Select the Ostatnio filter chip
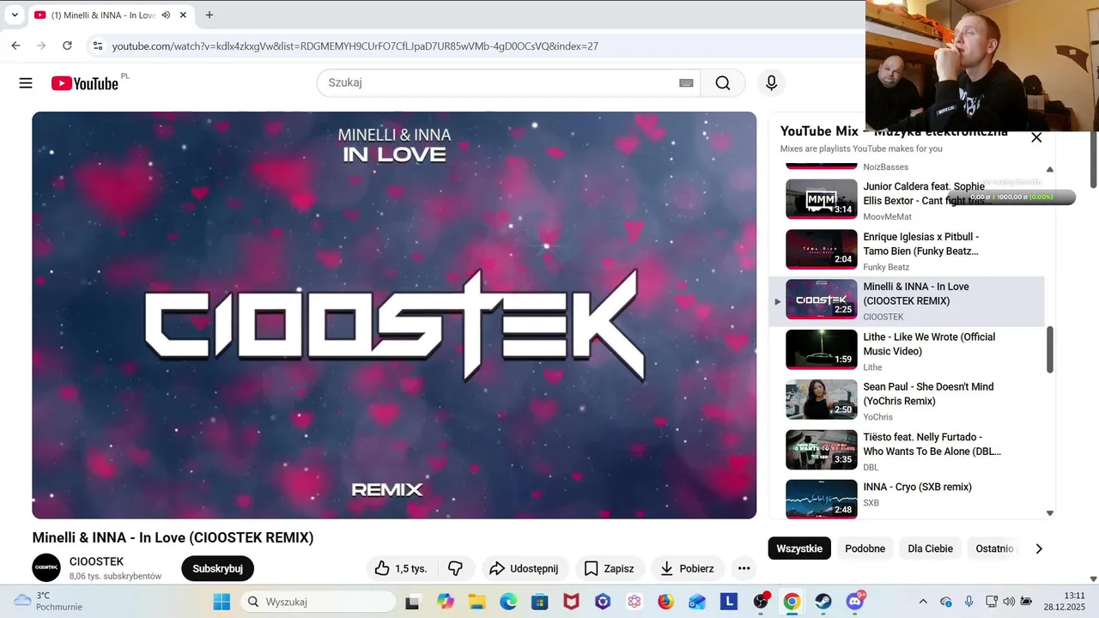 pos(994,548)
